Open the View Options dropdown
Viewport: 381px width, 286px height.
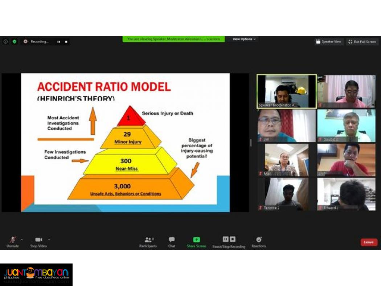point(243,39)
